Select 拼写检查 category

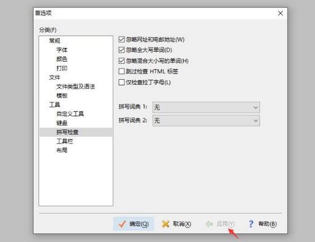coord(76,132)
